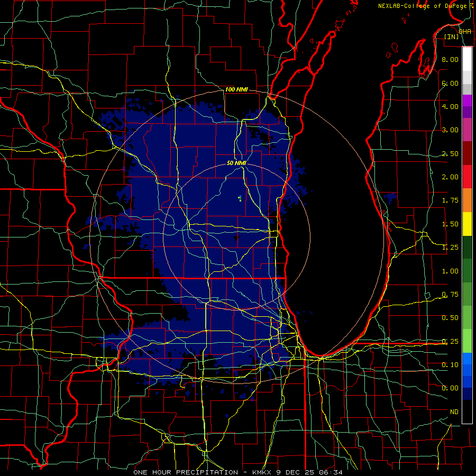Click the 0.25 legend value
The height and width of the screenshot is (476, 476).
pyautogui.click(x=450, y=342)
